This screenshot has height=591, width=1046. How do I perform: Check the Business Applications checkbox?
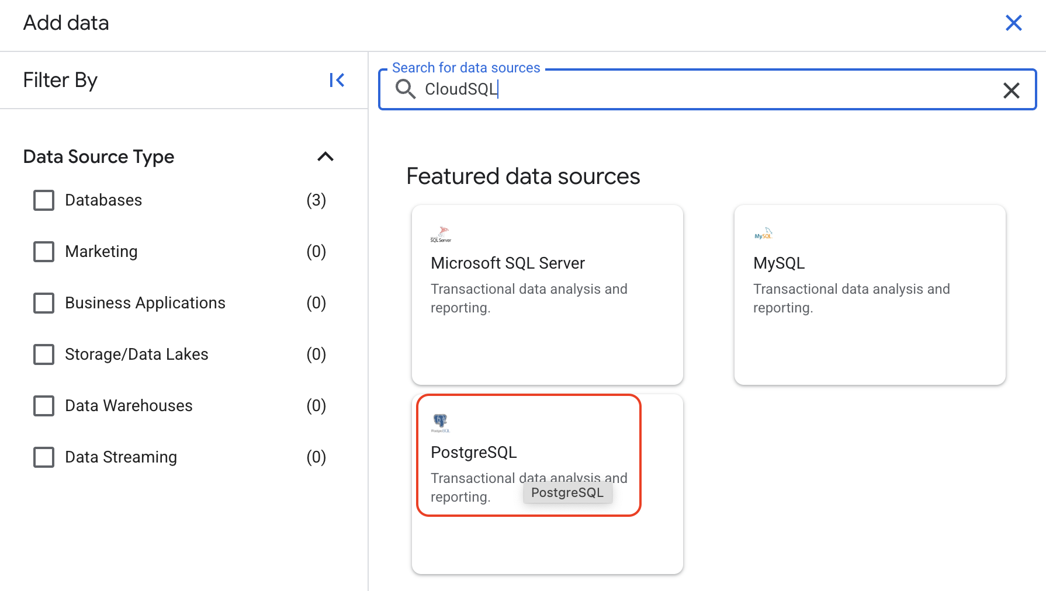[44, 303]
